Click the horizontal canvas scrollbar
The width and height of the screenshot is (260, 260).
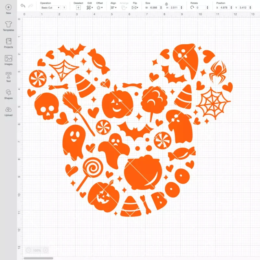[x=38, y=258]
